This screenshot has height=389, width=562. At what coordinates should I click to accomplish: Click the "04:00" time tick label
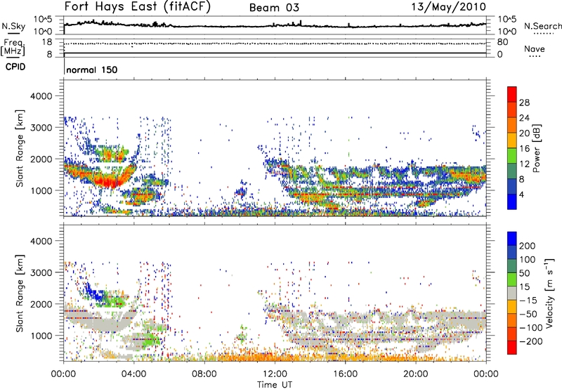click(133, 374)
